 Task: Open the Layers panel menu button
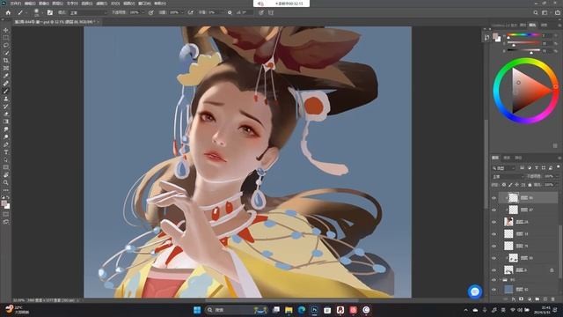tap(559, 158)
